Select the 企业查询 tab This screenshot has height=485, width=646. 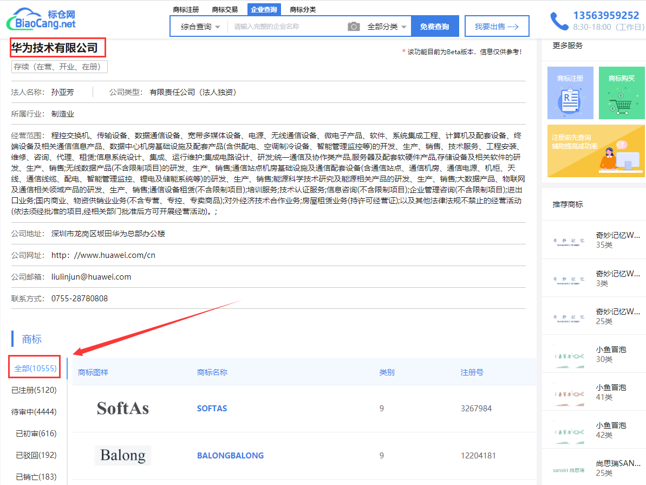point(264,9)
